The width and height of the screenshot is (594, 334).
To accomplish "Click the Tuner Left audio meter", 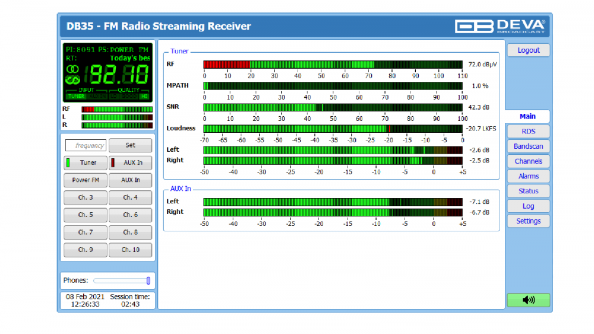I will click(333, 150).
